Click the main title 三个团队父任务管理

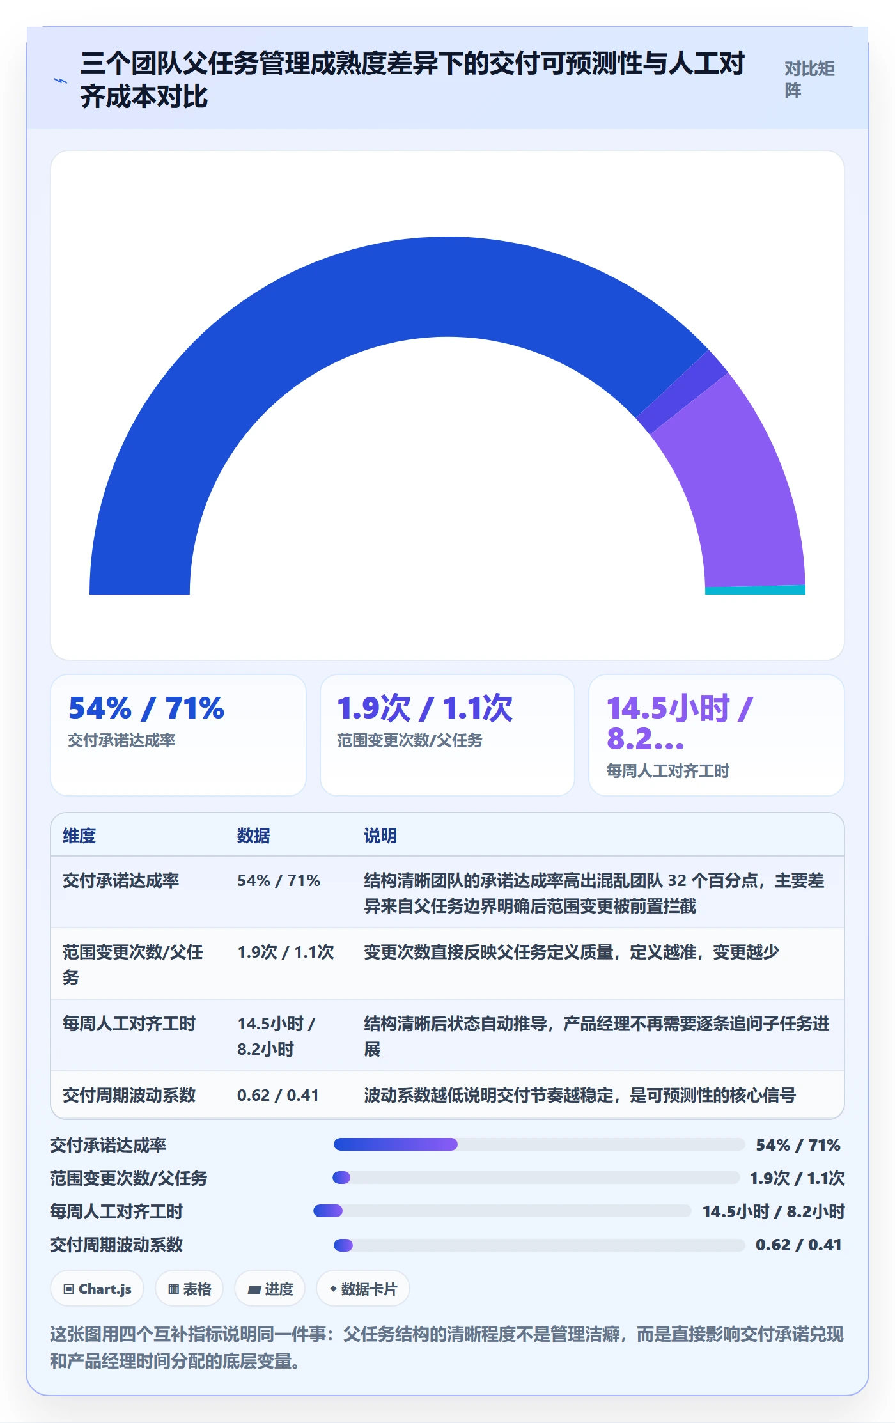tap(413, 80)
